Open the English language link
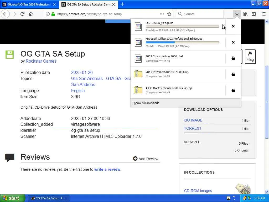This screenshot has width=269, height=202. [78, 90]
